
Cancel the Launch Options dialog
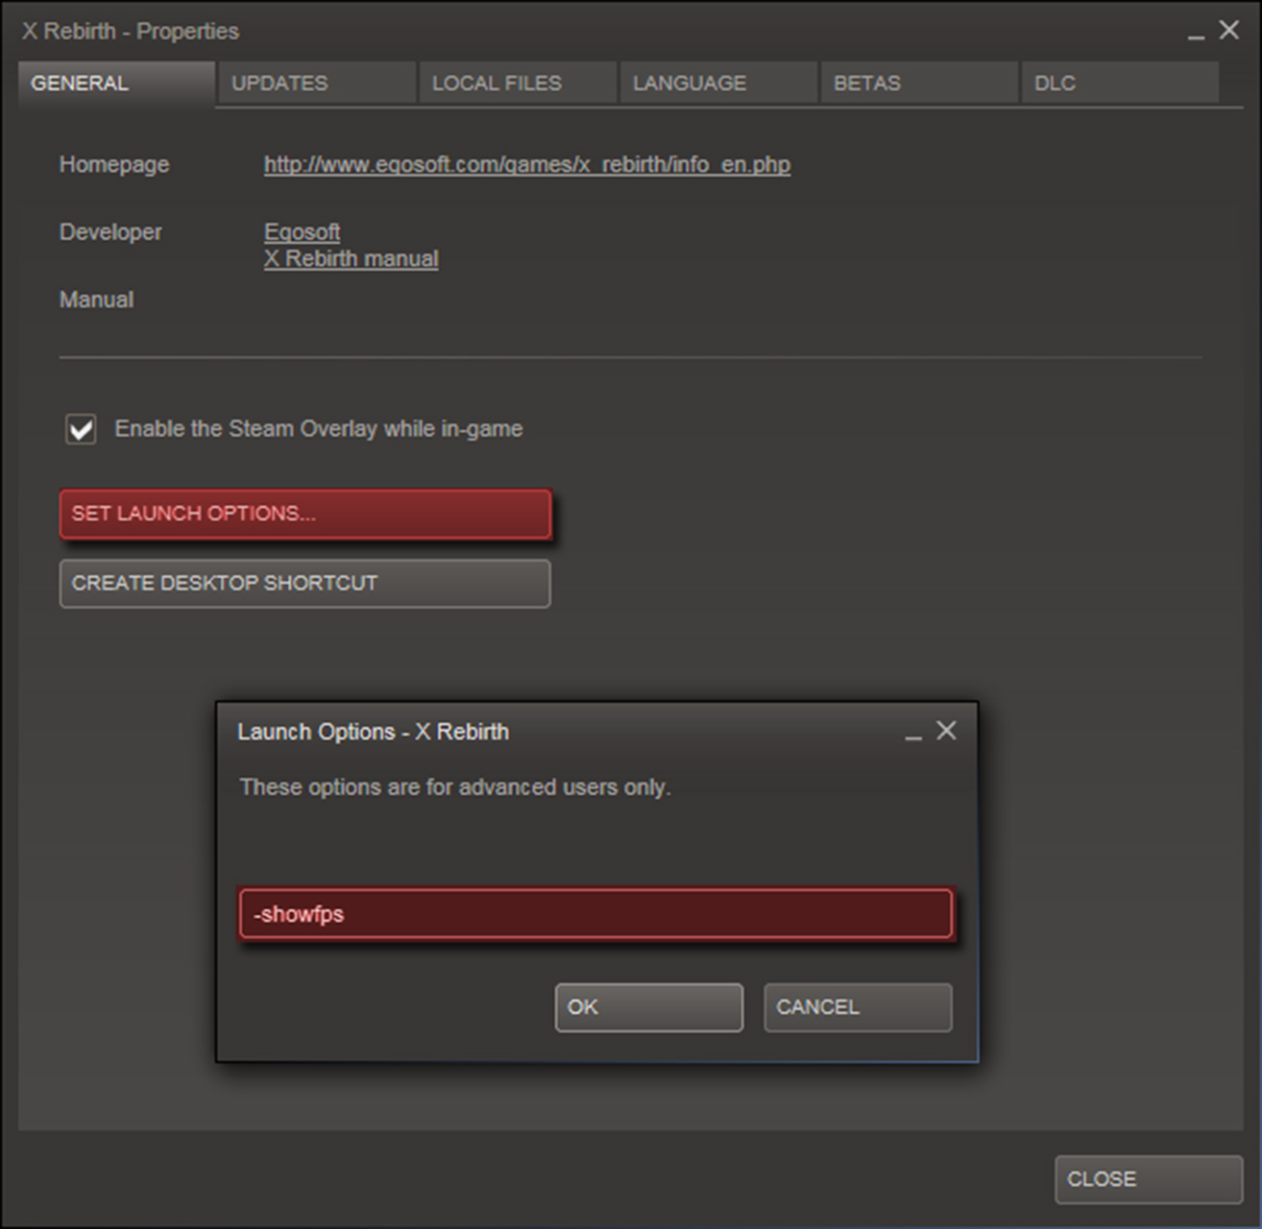point(859,1007)
